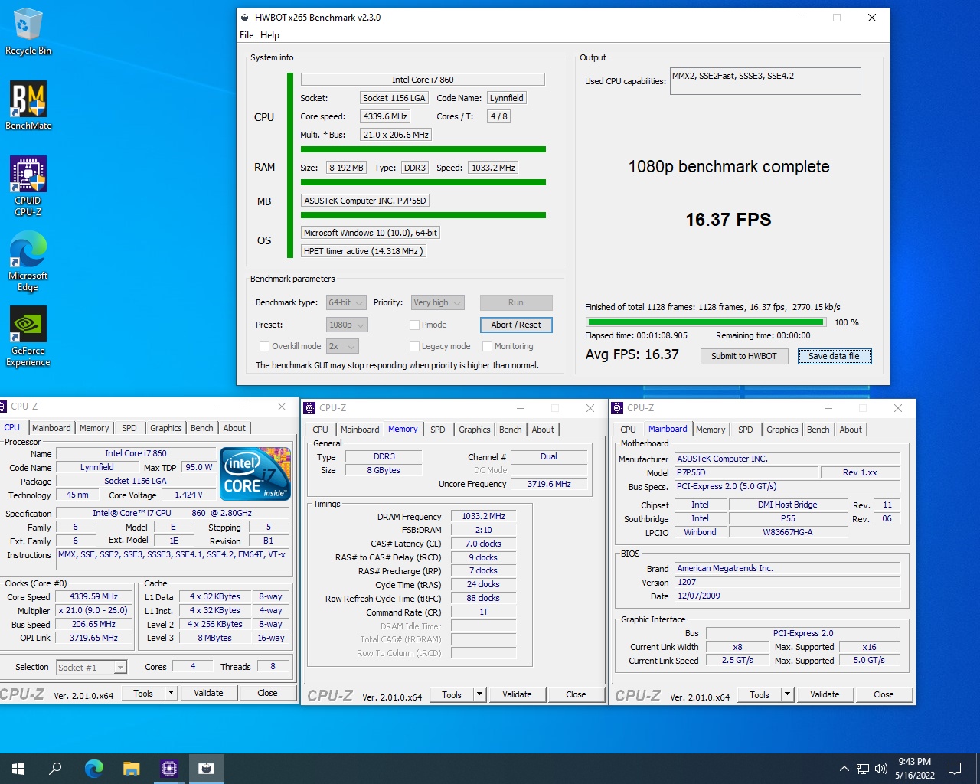Click the CPU window's CPU-Z title icon

point(4,407)
